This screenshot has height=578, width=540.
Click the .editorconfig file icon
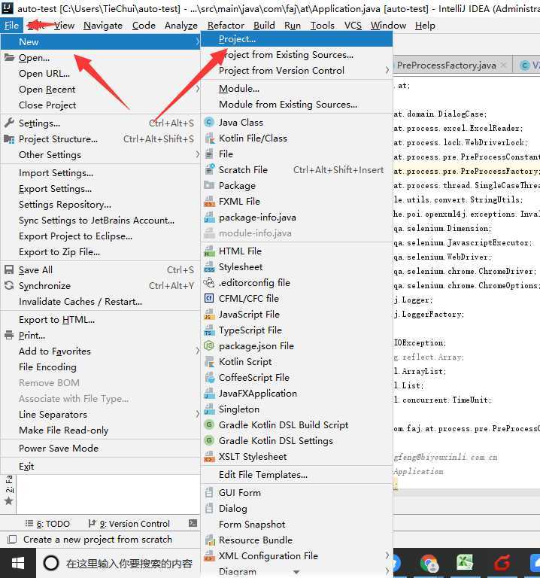209,283
